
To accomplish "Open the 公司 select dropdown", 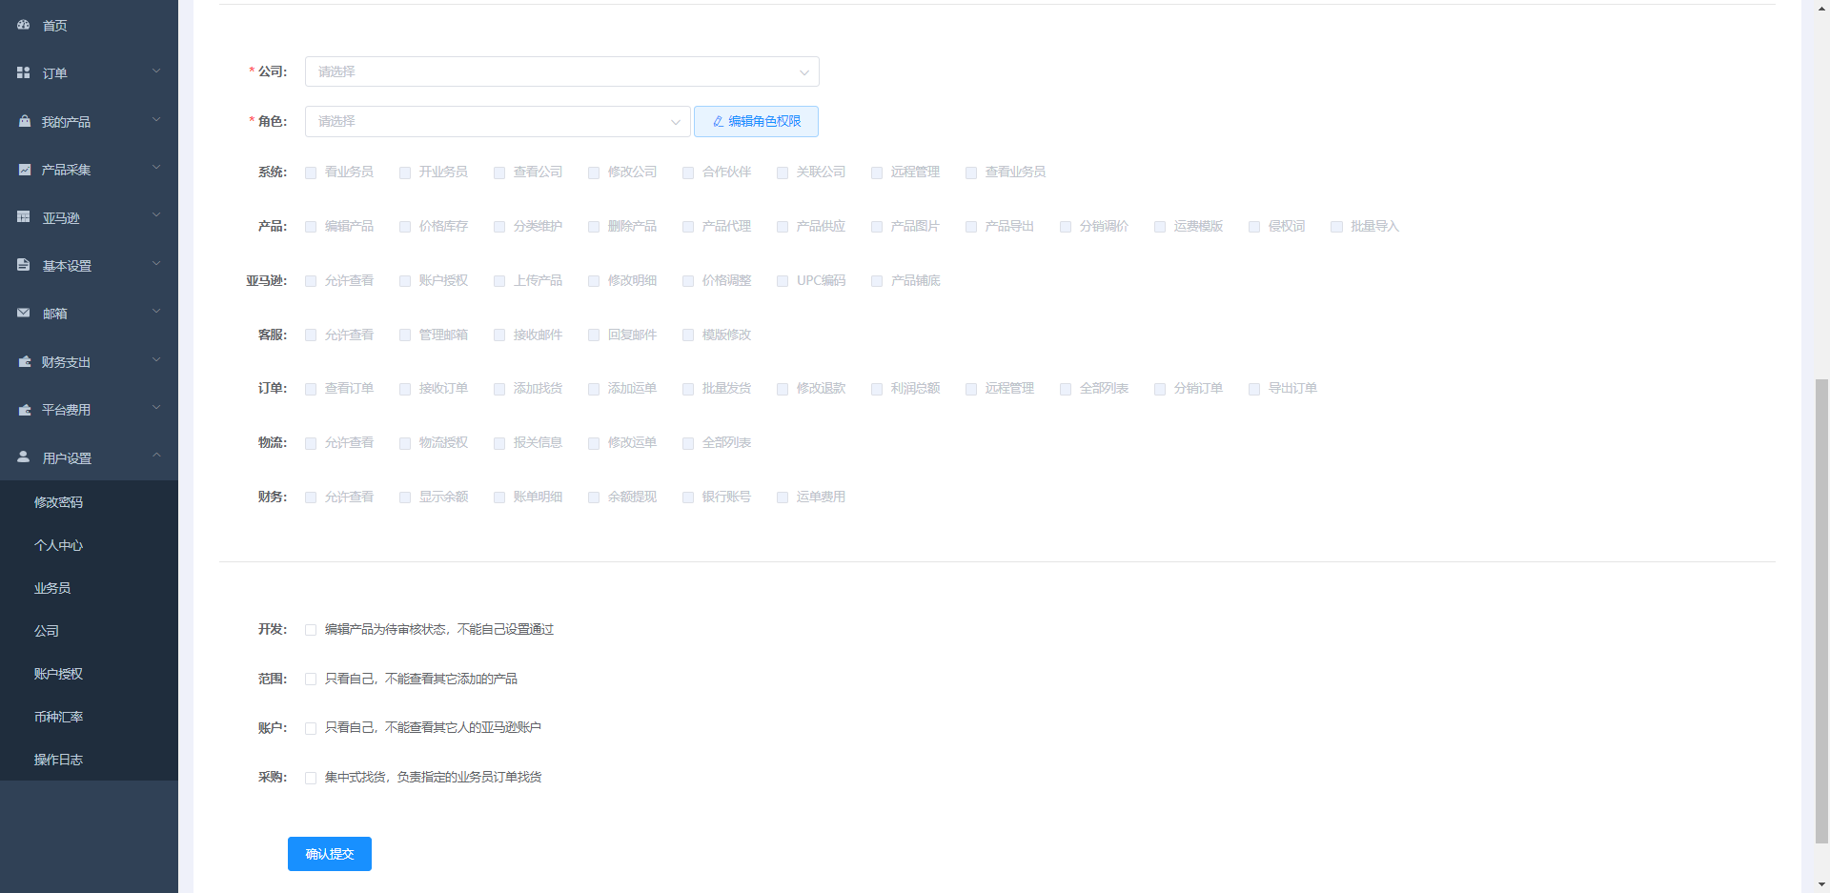I will tap(561, 71).
